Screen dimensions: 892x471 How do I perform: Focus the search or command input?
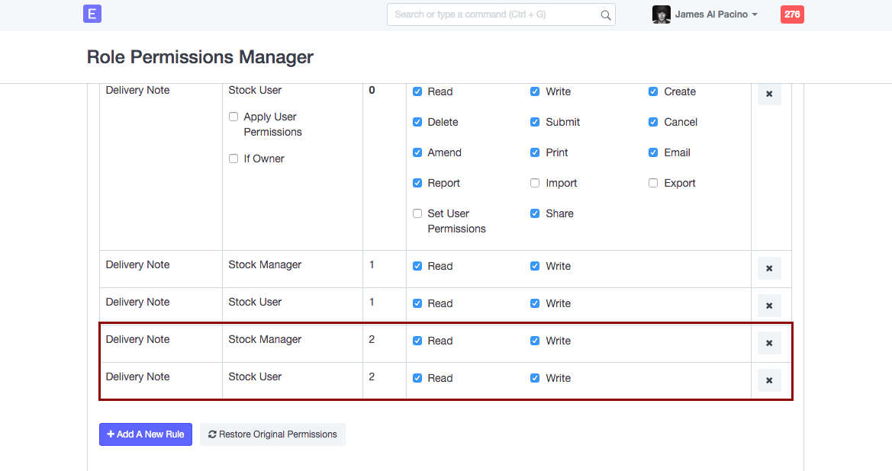[x=492, y=14]
